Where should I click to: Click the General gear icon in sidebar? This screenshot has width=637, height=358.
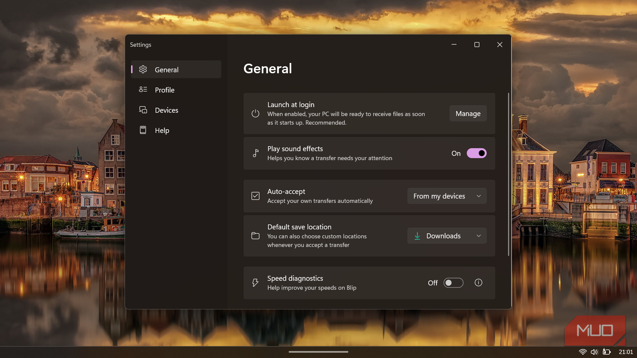click(x=143, y=69)
